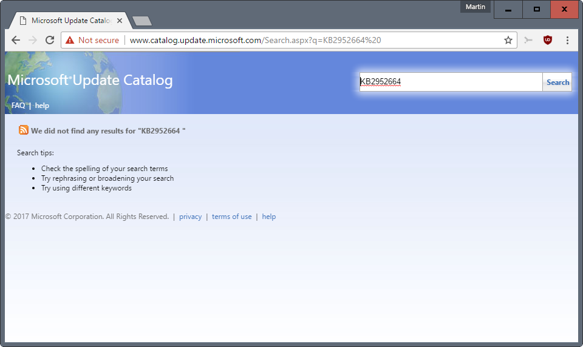Image resolution: width=583 pixels, height=347 pixels.
Task: Click the KB2952664 search input field
Action: click(x=451, y=82)
